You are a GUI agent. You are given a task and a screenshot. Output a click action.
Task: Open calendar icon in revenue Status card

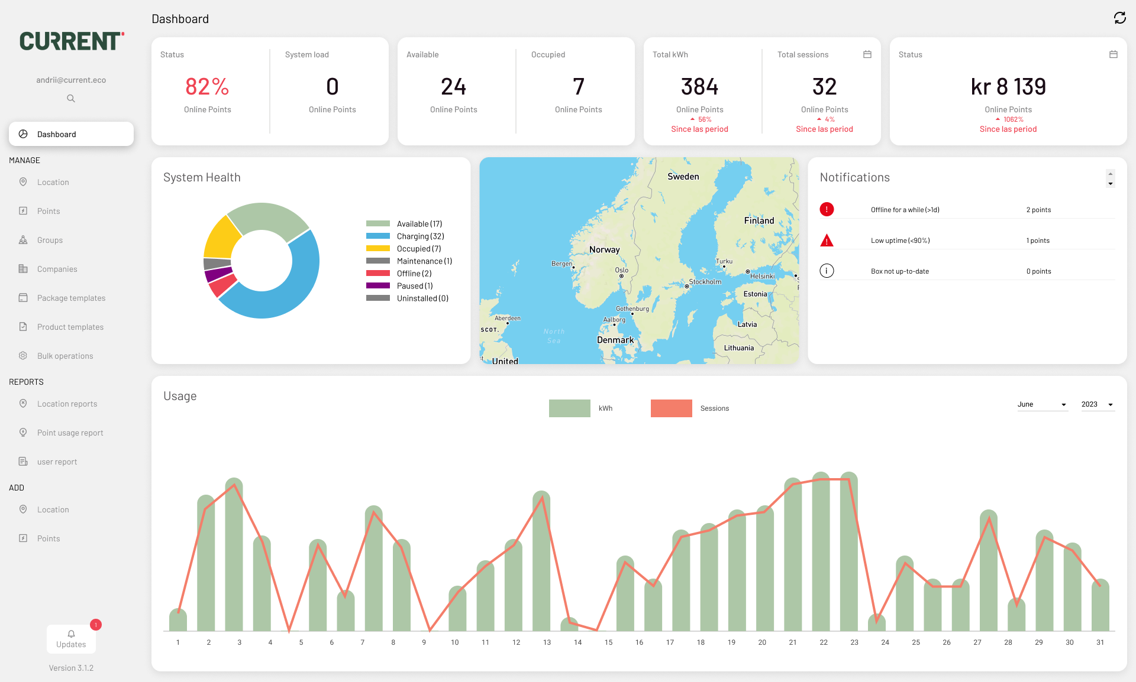pos(1113,54)
